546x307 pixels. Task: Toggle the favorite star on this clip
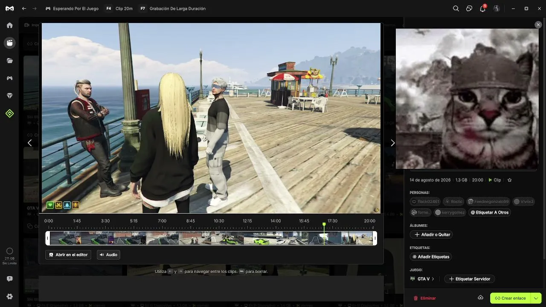509,180
